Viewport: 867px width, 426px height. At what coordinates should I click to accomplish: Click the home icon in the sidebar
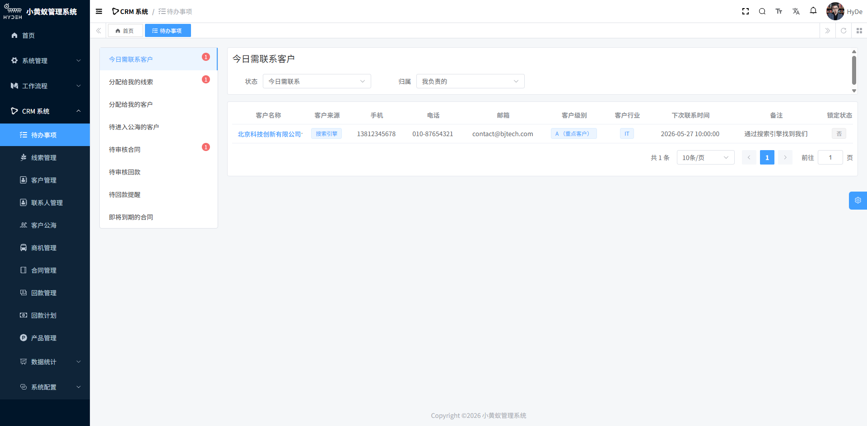(14, 35)
